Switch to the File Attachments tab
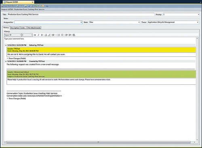Image resolution: width=202 pixels, height=148 pixels. 34,28
